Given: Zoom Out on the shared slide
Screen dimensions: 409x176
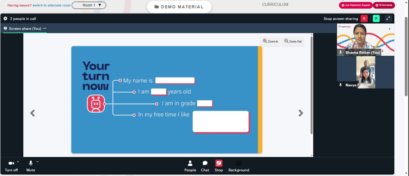Looking at the screenshot, I should (x=293, y=41).
